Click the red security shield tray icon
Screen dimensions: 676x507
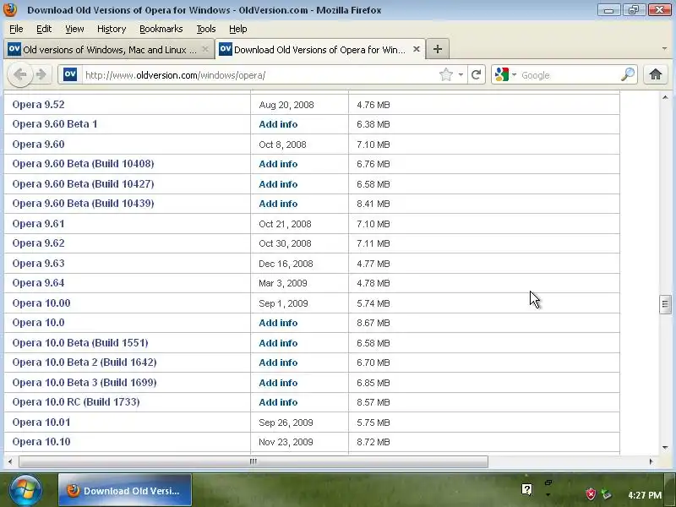click(x=591, y=494)
